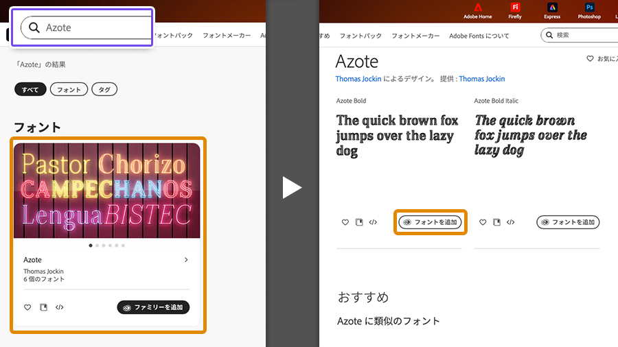The width and height of the screenshot is (618, 347).
Task: Click the play arrow between panels
Action: (x=292, y=188)
